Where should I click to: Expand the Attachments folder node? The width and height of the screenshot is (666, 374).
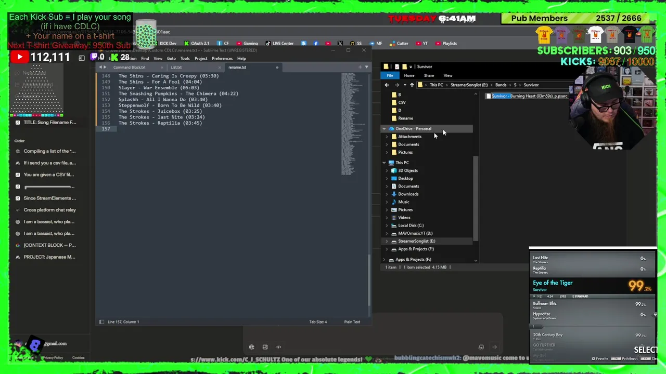[387, 137]
